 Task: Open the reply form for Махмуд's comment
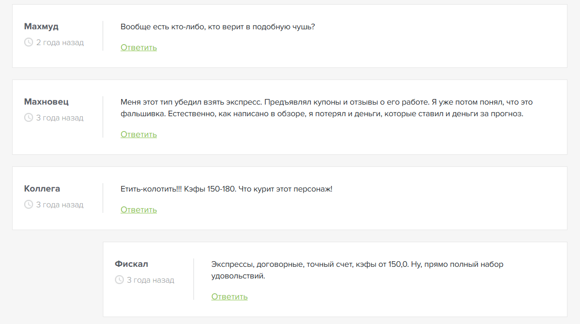[x=138, y=47]
